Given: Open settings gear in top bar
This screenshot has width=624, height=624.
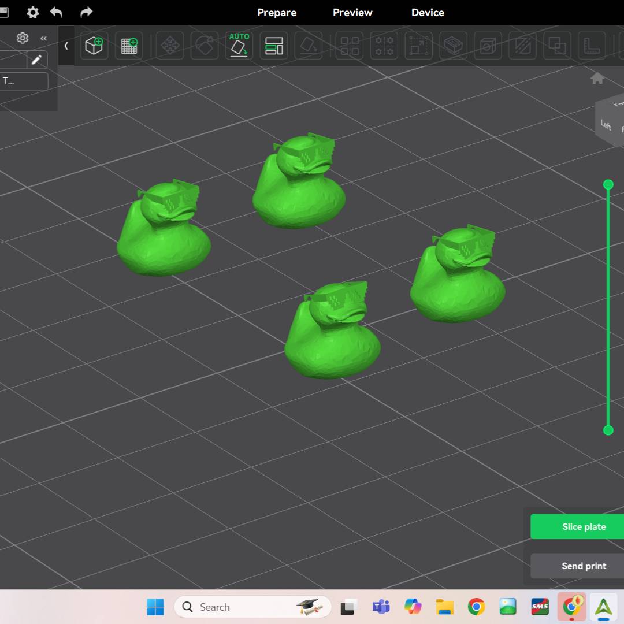Looking at the screenshot, I should tap(33, 12).
